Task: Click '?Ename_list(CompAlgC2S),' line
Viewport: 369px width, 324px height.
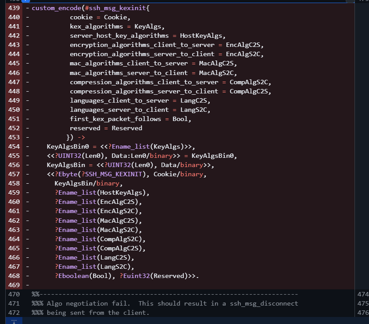Action: tap(100, 248)
